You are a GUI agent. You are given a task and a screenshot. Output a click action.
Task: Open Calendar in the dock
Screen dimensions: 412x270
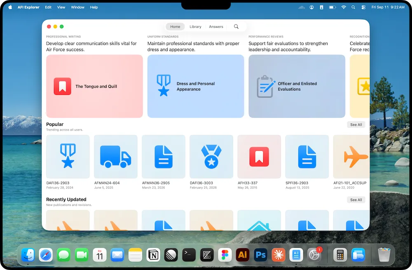(100, 255)
